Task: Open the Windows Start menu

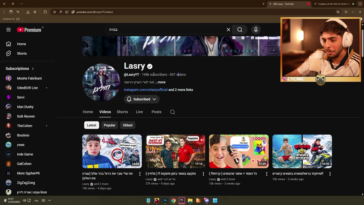Action: 215,200
